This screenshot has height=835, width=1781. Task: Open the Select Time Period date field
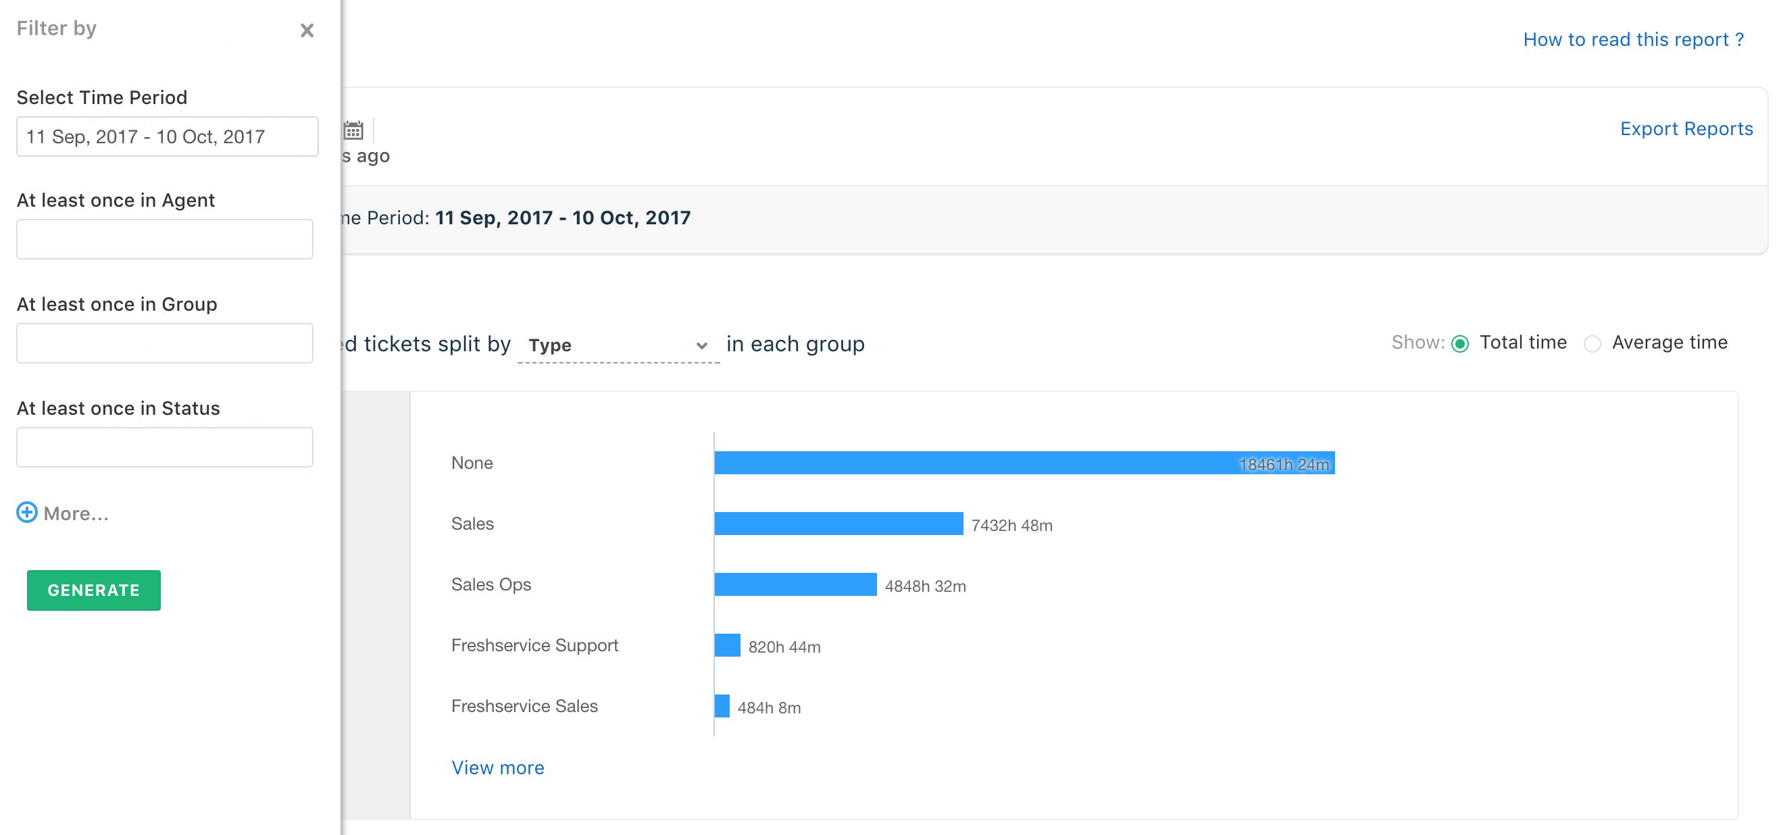tap(167, 137)
